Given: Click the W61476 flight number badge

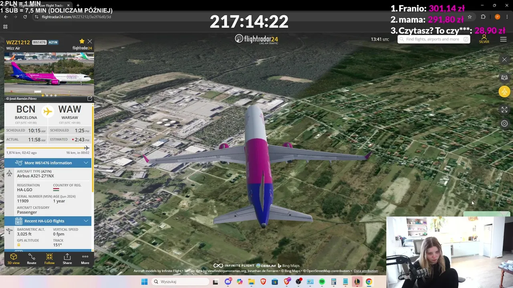Looking at the screenshot, I should pos(39,42).
